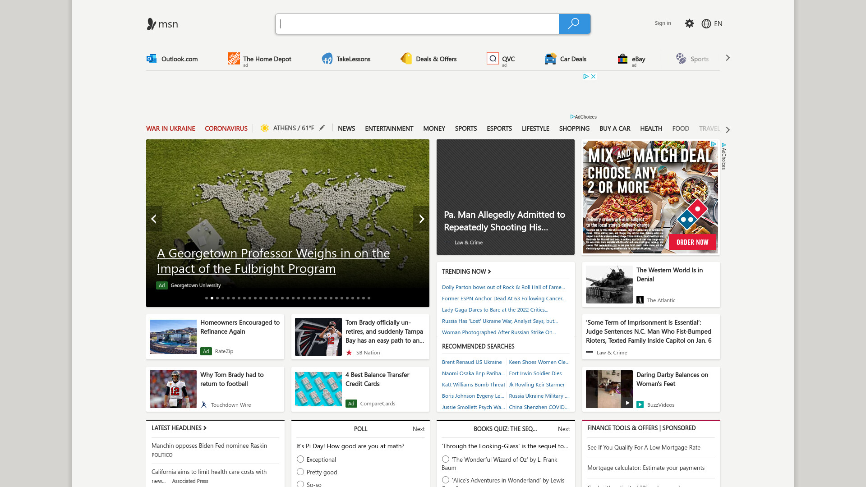Open the Coronavirus tab
The width and height of the screenshot is (866, 487).
coord(226,129)
